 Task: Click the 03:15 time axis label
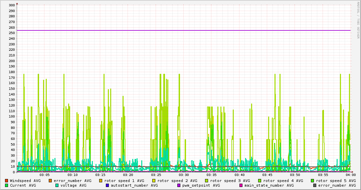point(101,175)
